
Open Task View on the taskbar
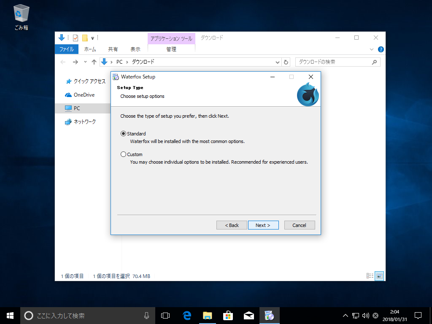pyautogui.click(x=165, y=316)
